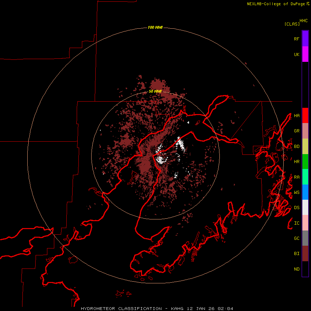Click the BI legend label

[x=297, y=254]
